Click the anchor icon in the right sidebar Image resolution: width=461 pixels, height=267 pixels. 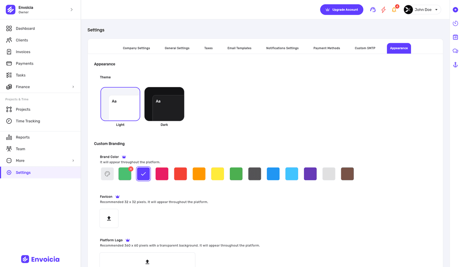pos(455,65)
